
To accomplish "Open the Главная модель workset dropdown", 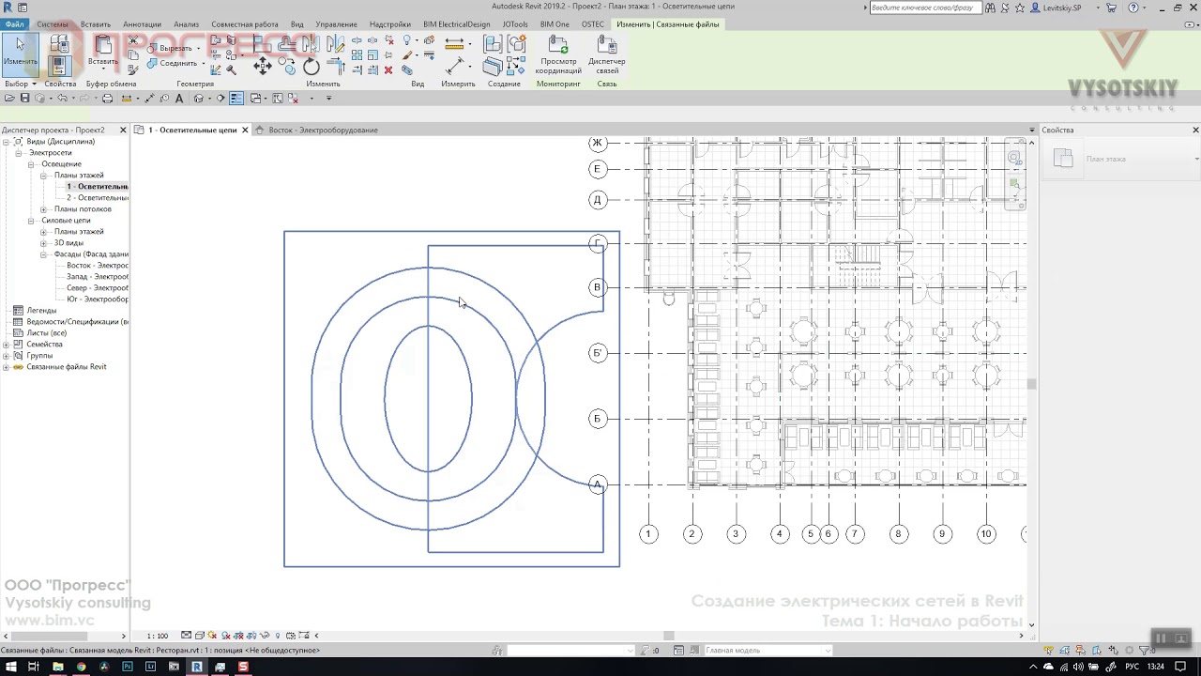I will (x=767, y=651).
